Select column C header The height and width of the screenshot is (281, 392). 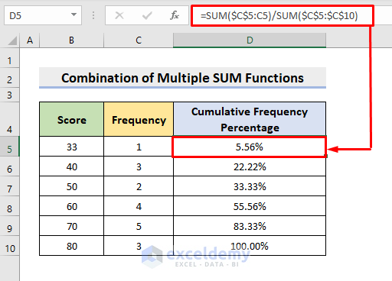tap(139, 40)
